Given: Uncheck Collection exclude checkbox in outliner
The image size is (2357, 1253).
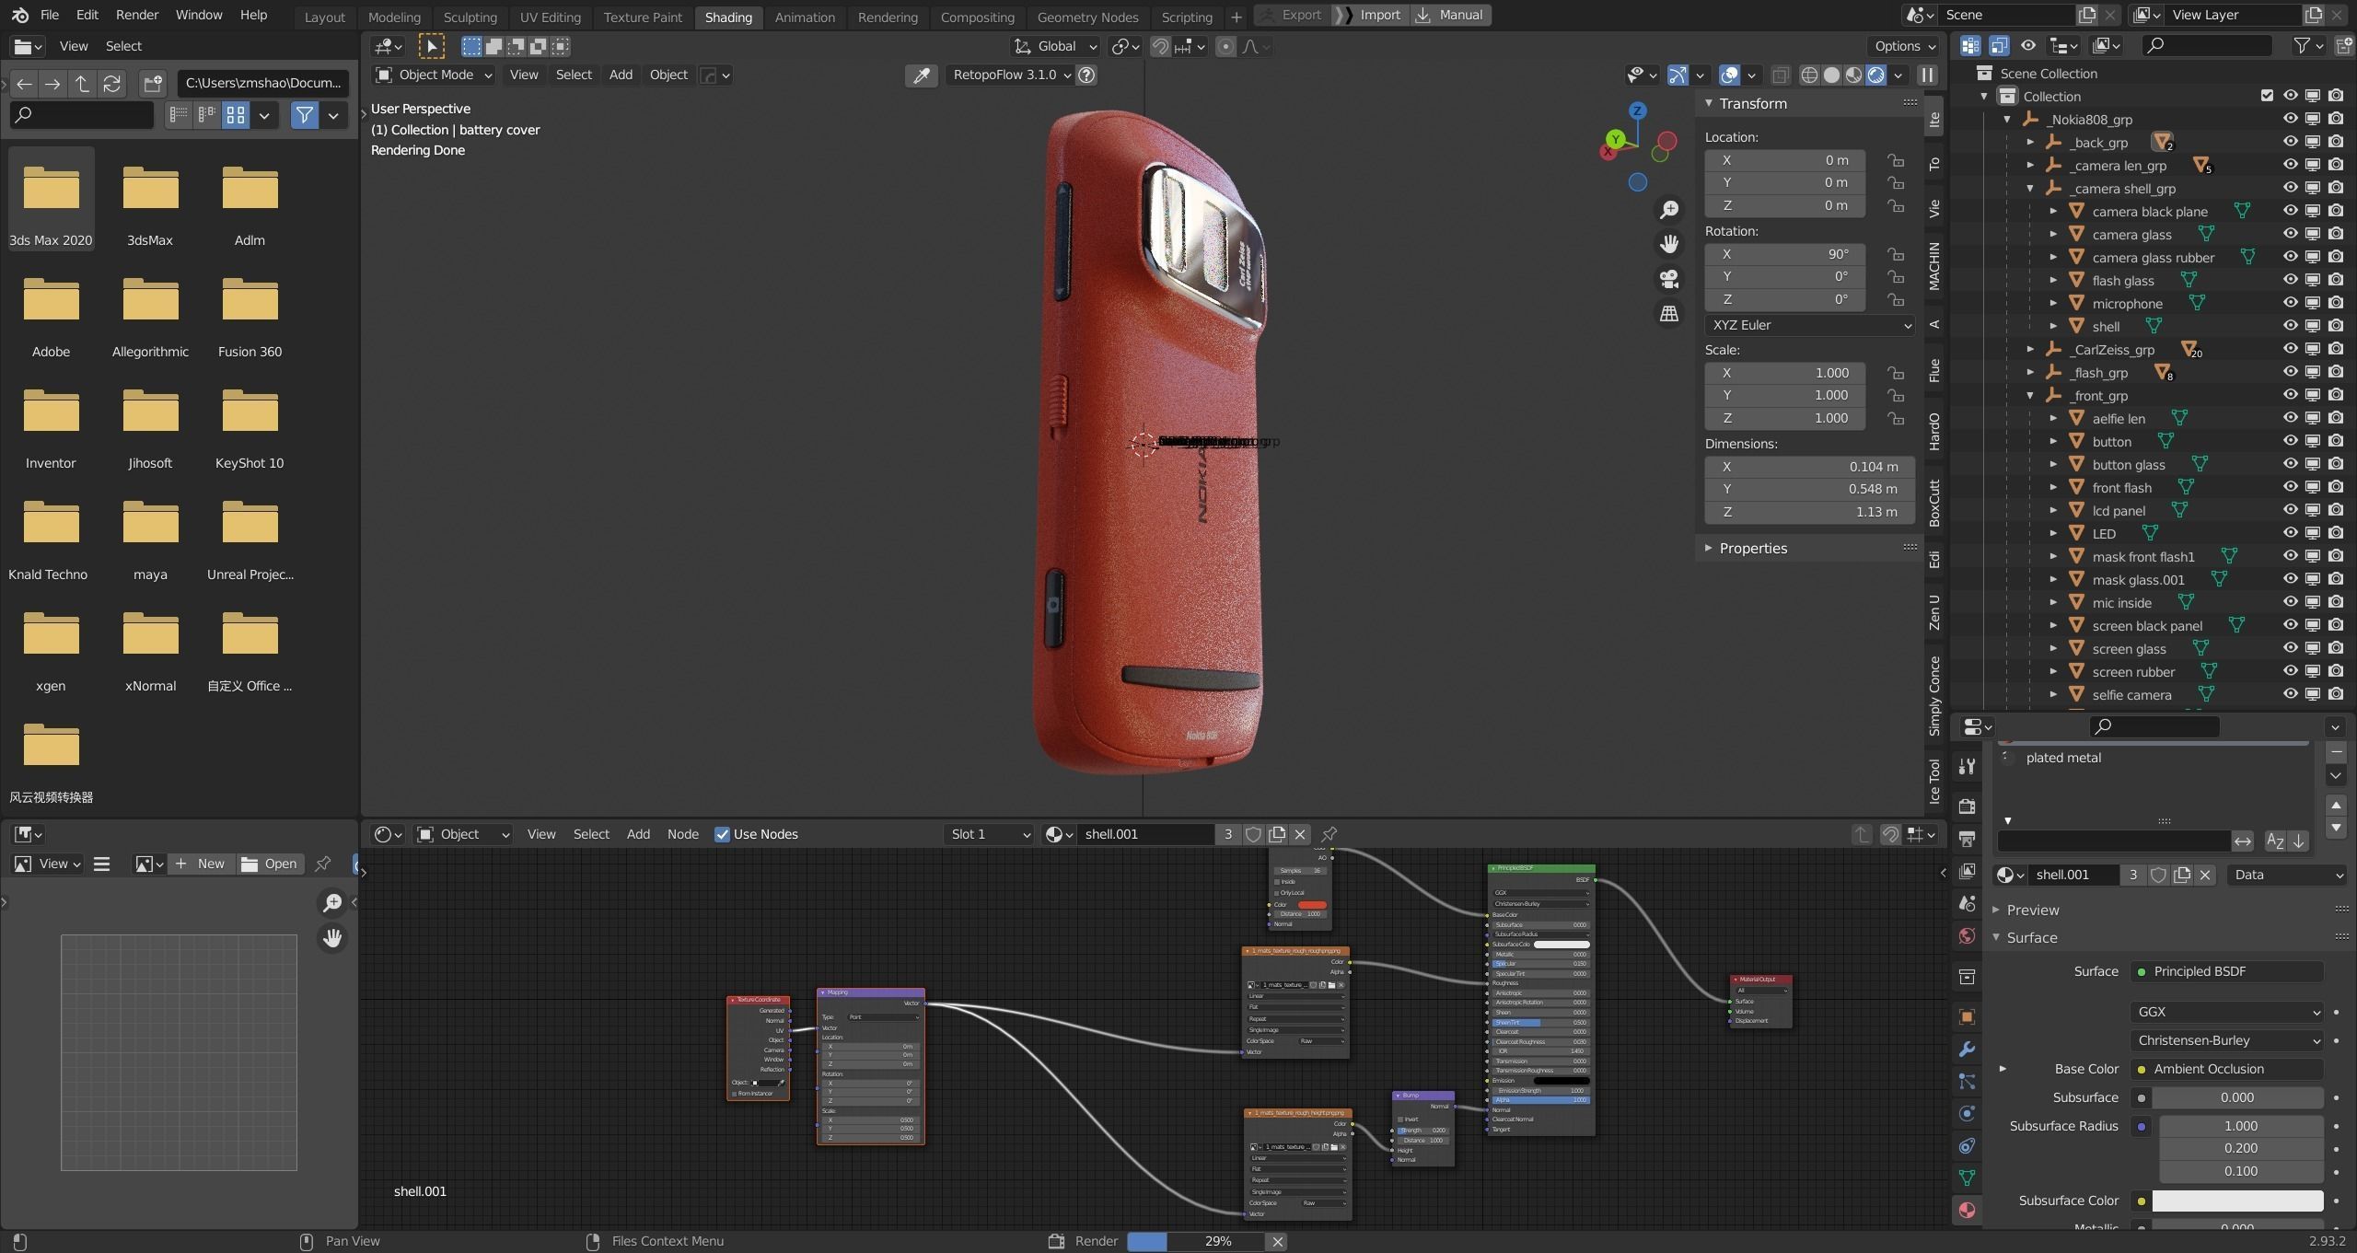Looking at the screenshot, I should 2267,96.
